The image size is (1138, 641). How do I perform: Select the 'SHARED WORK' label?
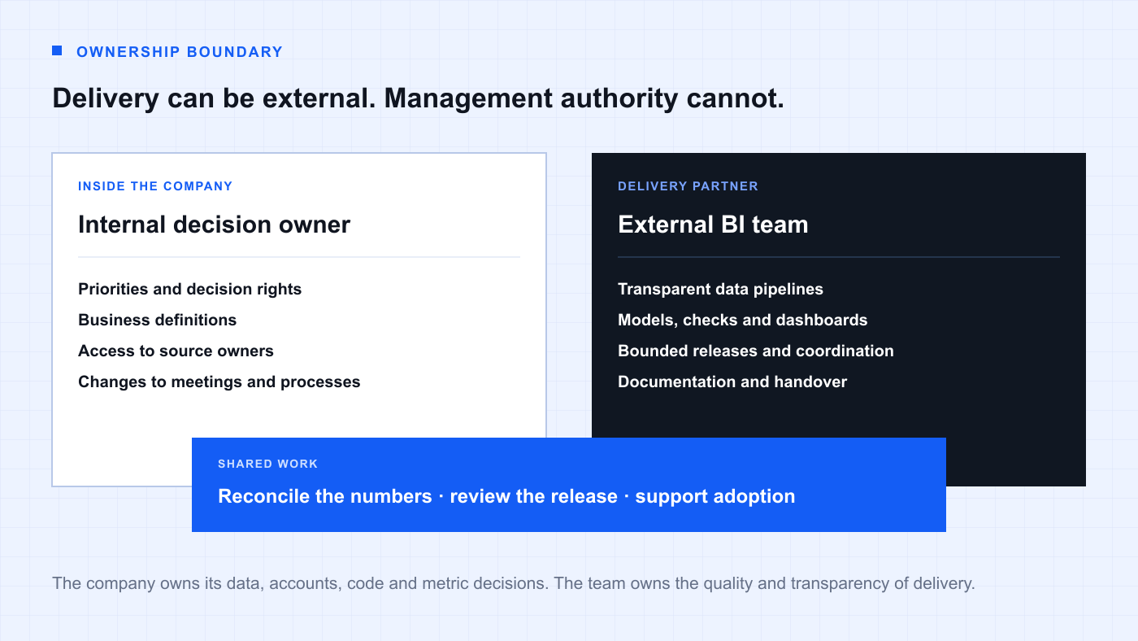[x=267, y=464]
